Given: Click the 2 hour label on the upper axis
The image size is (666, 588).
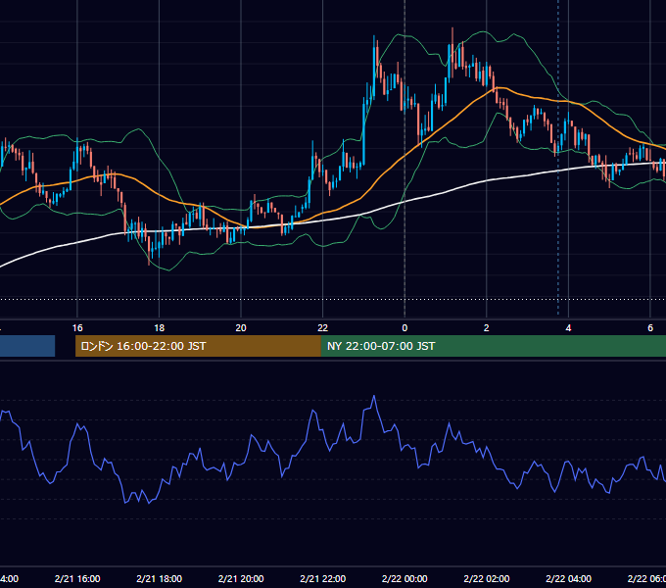Looking at the screenshot, I should (x=487, y=328).
